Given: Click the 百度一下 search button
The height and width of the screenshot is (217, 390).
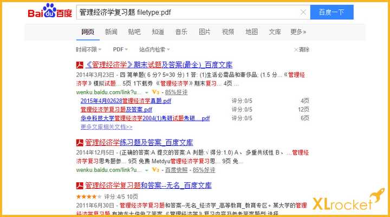Looking at the screenshot, I should [x=331, y=12].
